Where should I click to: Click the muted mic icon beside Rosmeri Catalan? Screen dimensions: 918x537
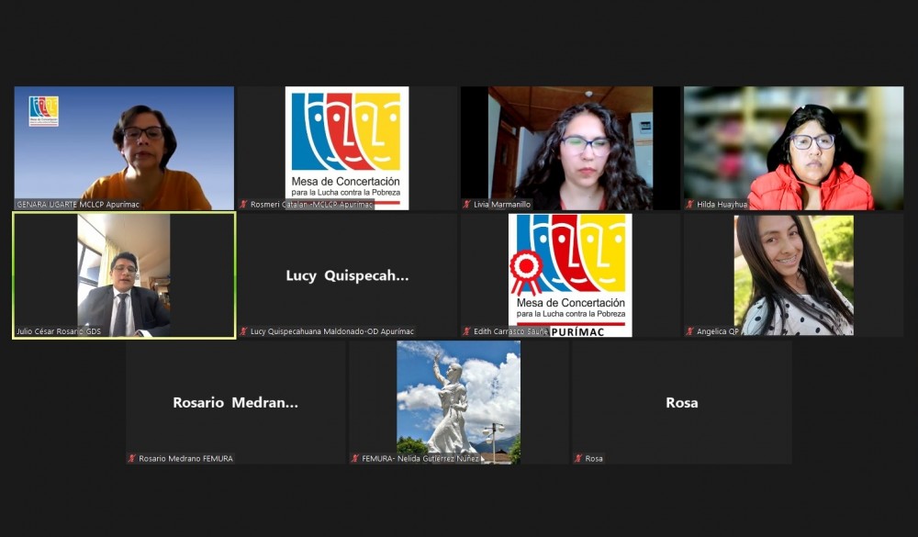244,205
